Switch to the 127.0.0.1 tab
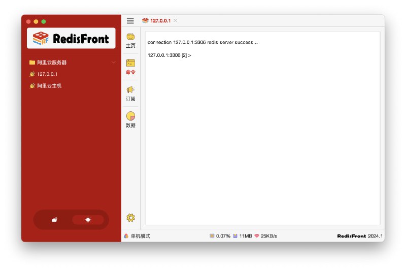The image size is (406, 270). tap(159, 21)
